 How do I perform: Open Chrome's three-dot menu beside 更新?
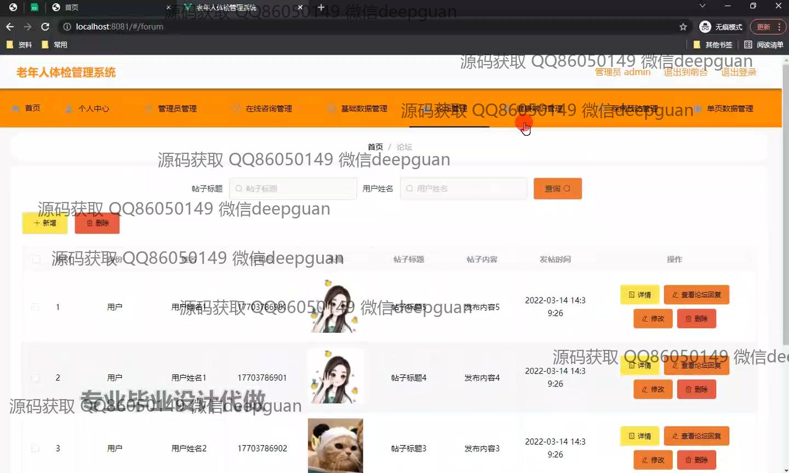coord(779,27)
